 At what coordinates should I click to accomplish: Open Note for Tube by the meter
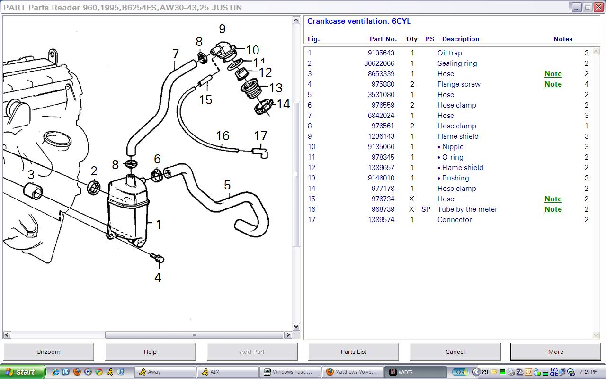point(553,209)
